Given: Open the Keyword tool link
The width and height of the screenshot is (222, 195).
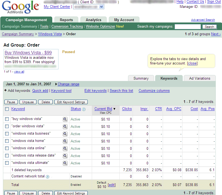Looking at the screenshot, I should coord(61,91).
